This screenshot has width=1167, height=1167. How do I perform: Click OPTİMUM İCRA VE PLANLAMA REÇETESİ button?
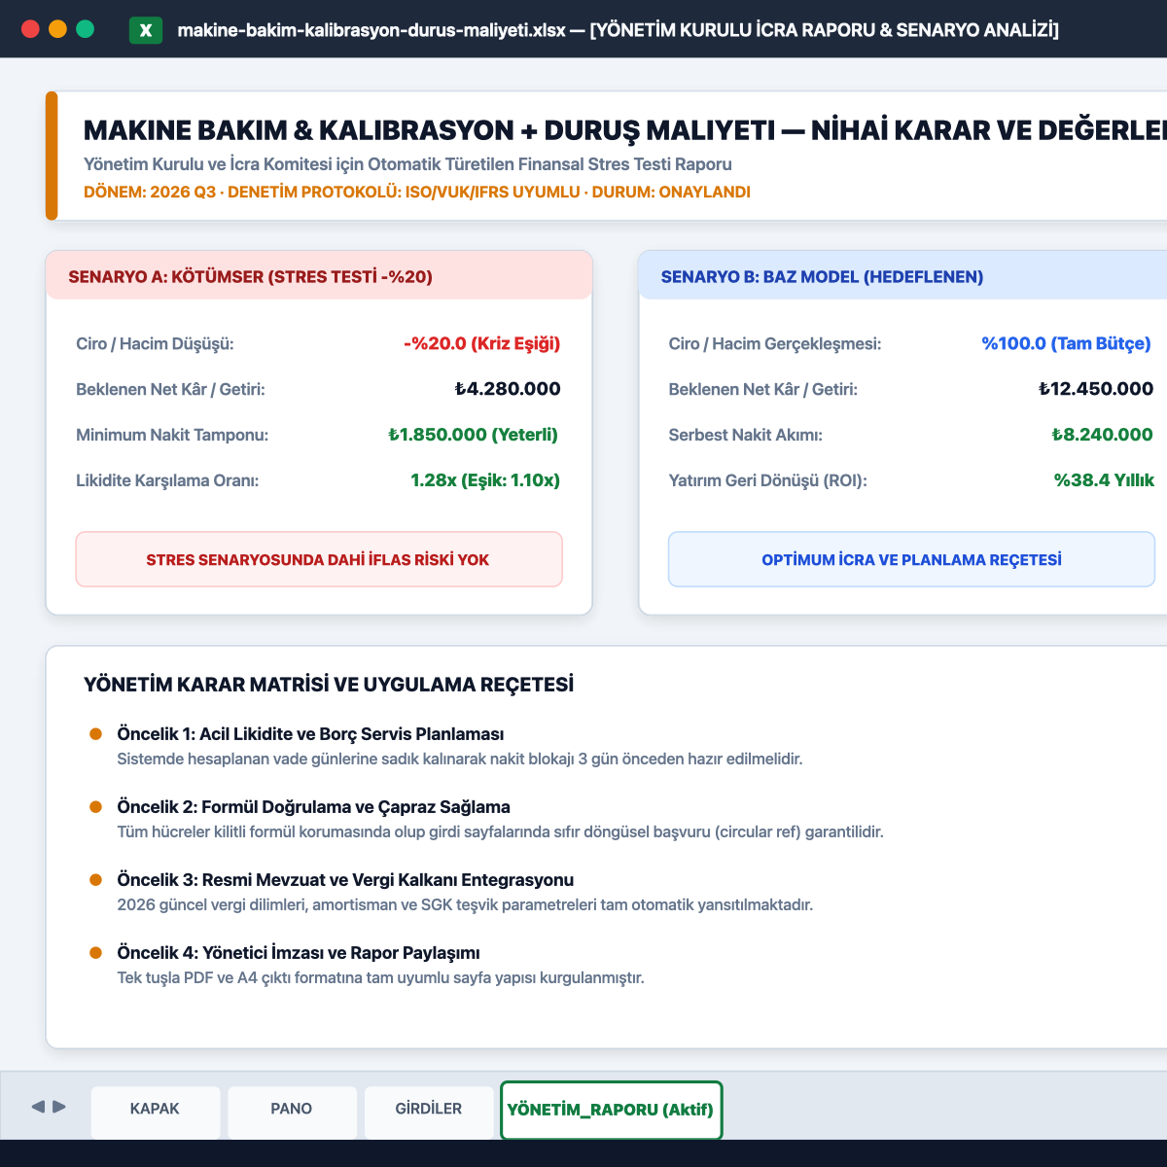(911, 559)
